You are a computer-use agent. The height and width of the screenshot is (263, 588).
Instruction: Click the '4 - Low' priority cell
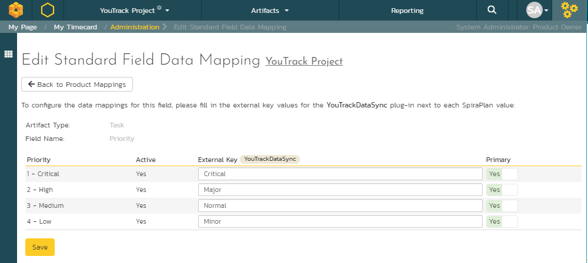[x=39, y=221]
